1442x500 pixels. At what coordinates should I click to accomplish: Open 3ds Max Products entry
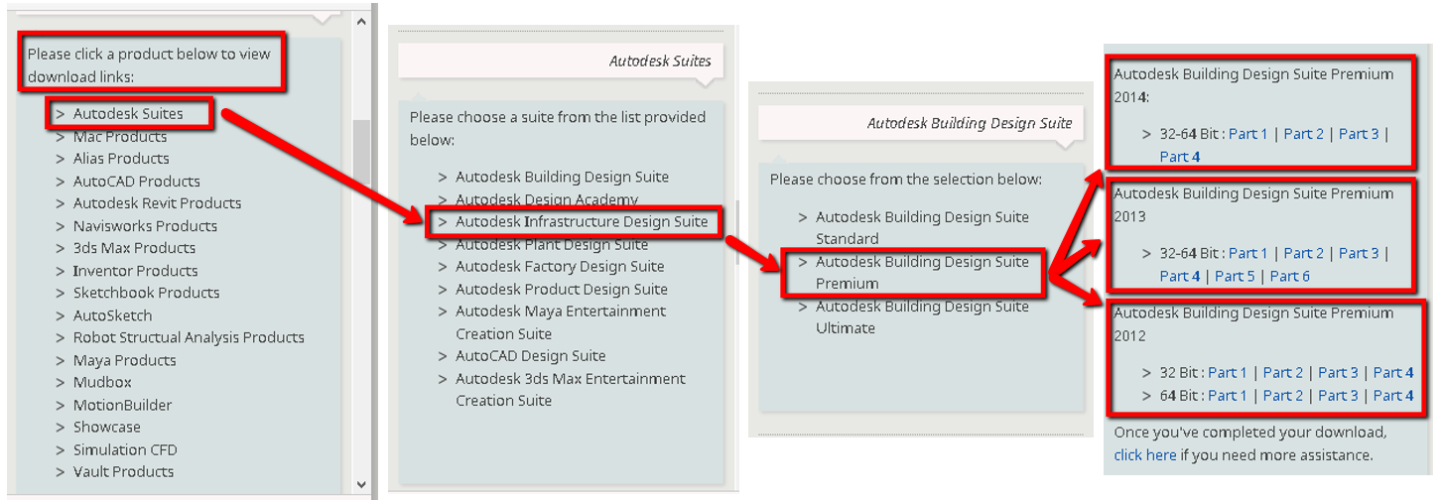tap(134, 248)
